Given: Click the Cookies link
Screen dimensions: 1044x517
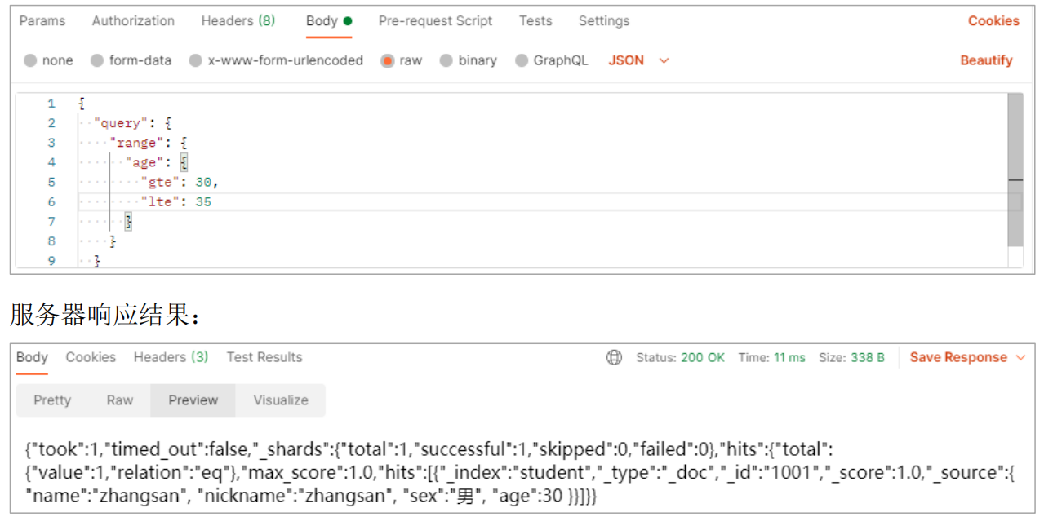Looking at the screenshot, I should (x=993, y=21).
